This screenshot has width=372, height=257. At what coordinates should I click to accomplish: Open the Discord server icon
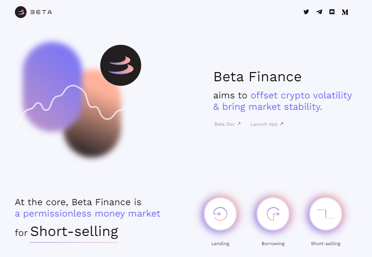332,12
